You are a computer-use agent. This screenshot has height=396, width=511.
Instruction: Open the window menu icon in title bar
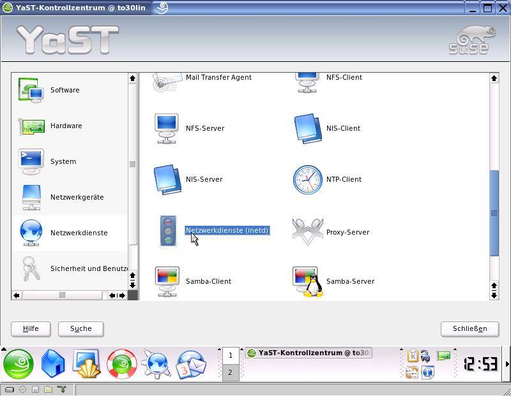point(8,8)
